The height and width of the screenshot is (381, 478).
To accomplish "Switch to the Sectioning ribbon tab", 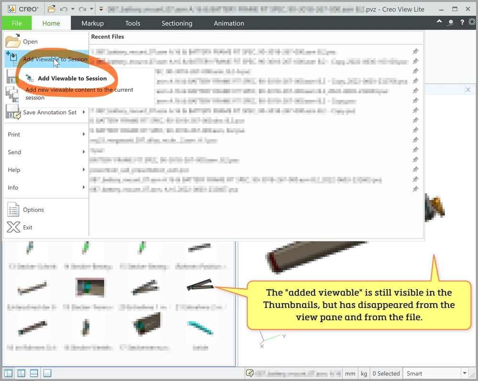I will pos(177,23).
